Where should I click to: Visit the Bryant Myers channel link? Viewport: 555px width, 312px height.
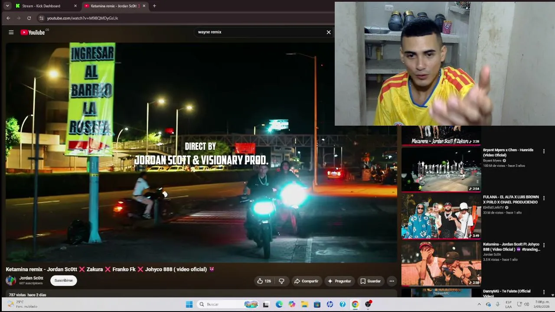[x=492, y=161]
